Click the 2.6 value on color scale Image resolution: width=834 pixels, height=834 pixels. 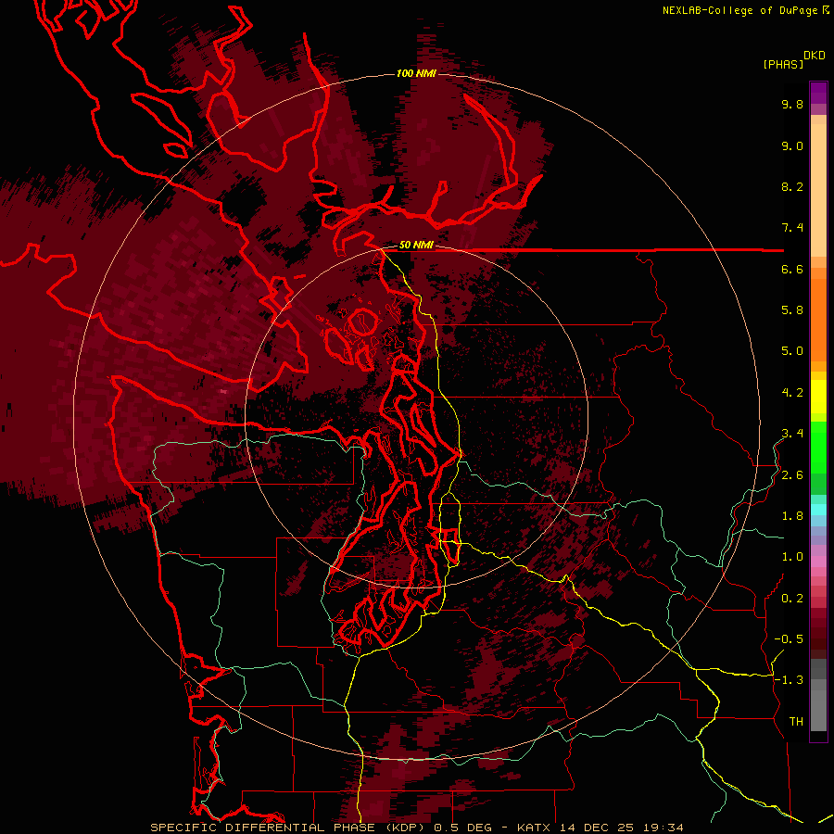(x=792, y=475)
